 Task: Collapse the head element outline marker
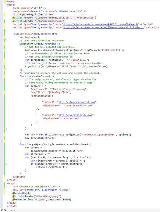click(6, 5)
